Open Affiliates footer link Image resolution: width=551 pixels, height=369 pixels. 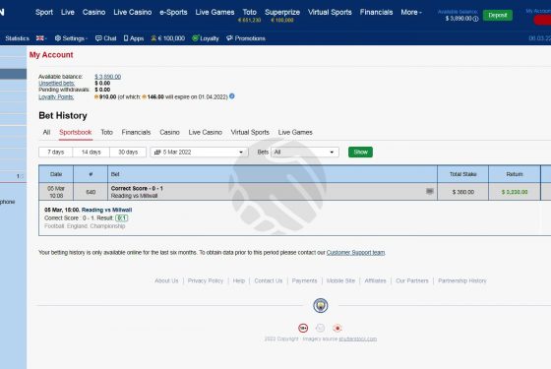(375, 280)
